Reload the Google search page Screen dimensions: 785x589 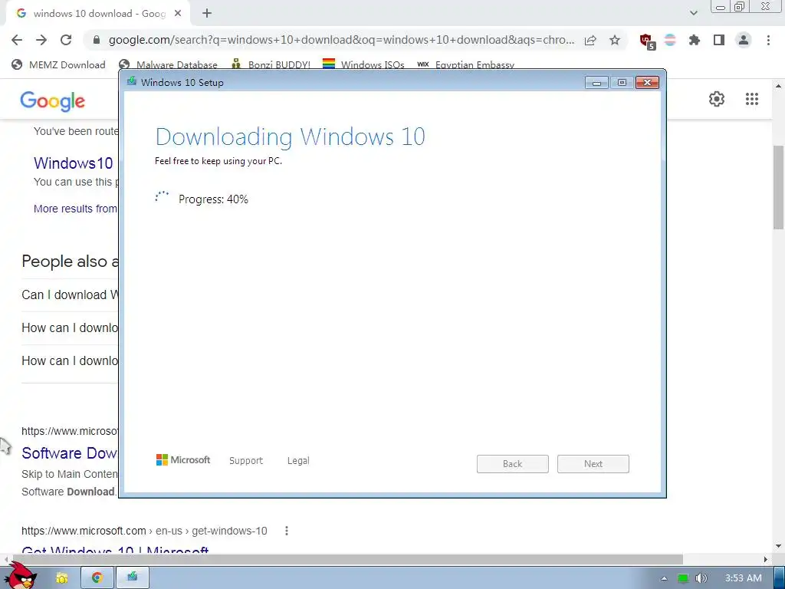click(x=66, y=40)
